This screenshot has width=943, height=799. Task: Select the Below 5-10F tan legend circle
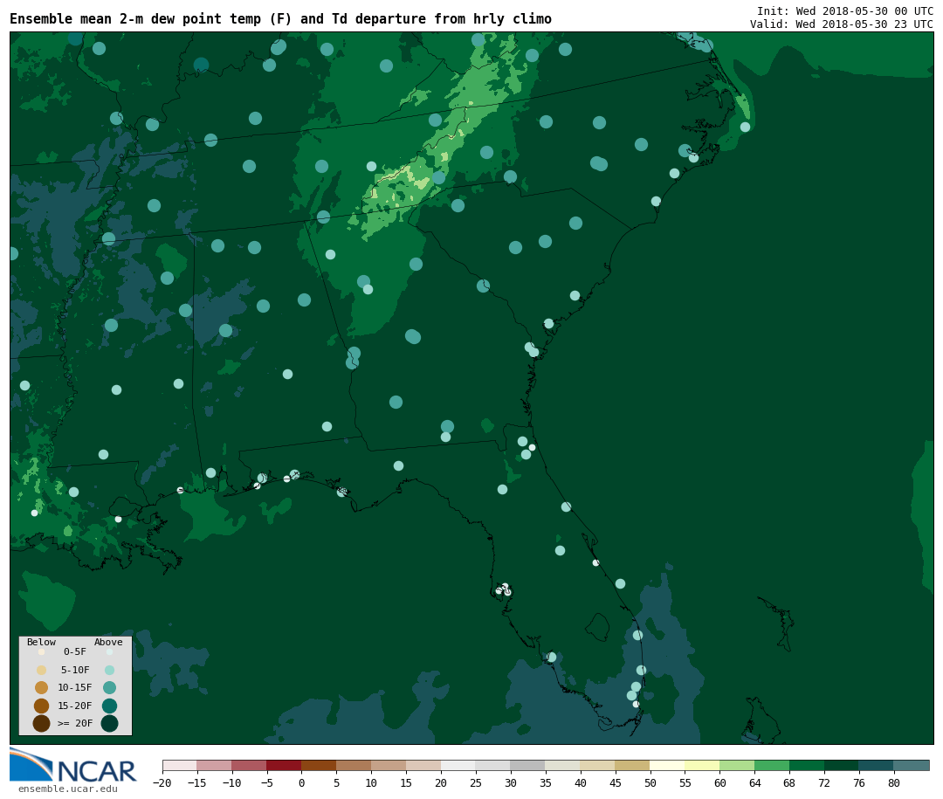[42, 671]
